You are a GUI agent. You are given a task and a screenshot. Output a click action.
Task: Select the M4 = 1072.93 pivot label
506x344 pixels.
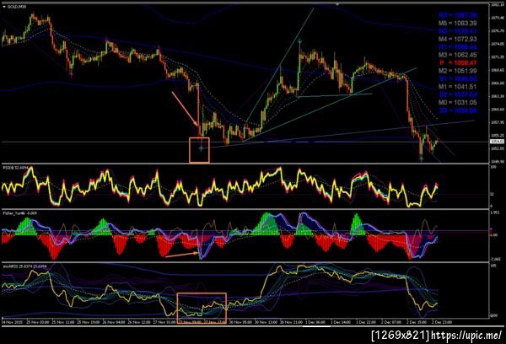point(457,39)
